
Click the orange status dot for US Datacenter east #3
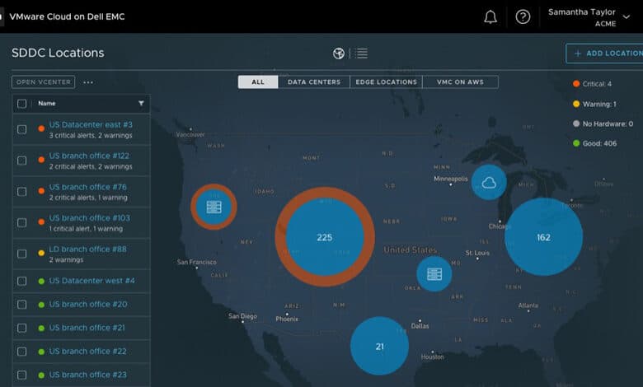pyautogui.click(x=41, y=128)
